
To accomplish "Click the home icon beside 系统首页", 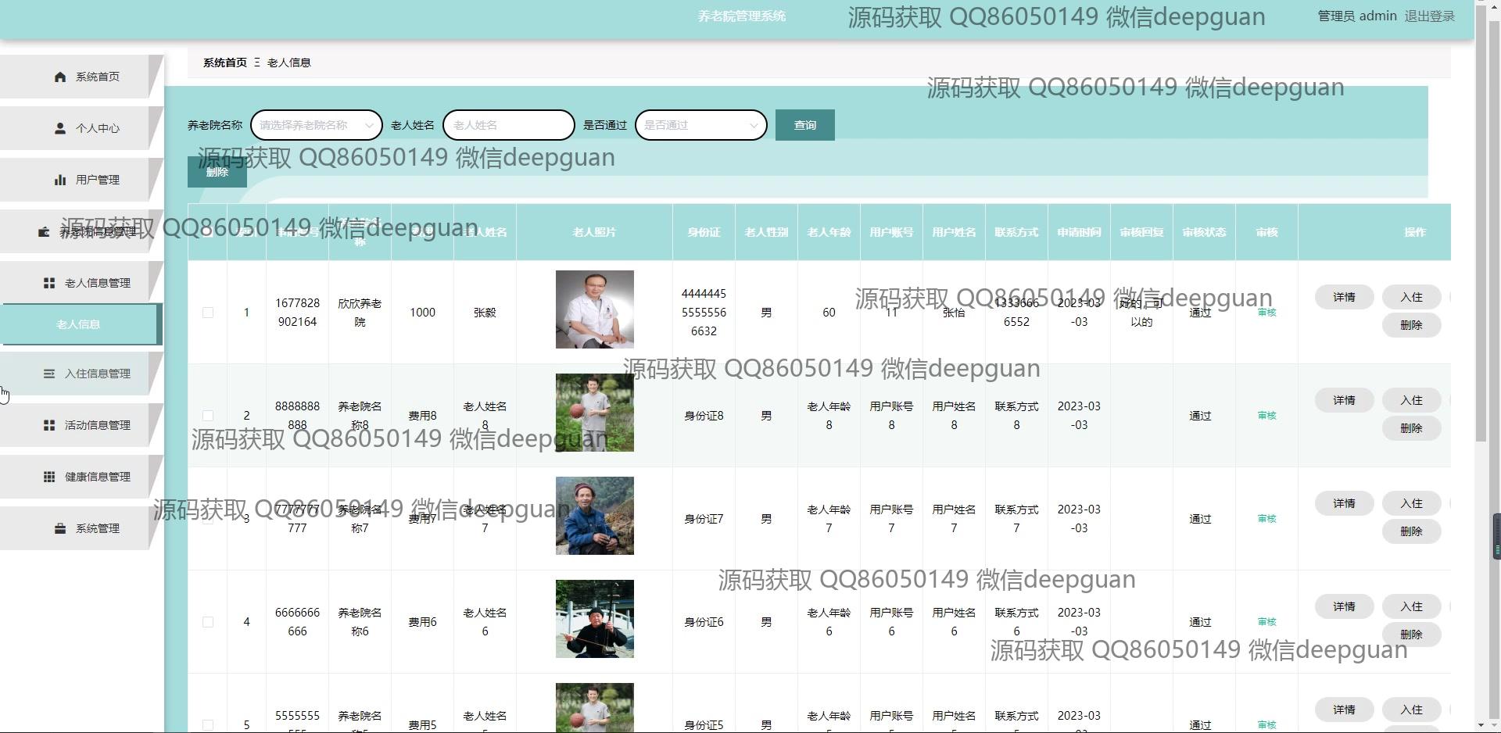I will 60,77.
